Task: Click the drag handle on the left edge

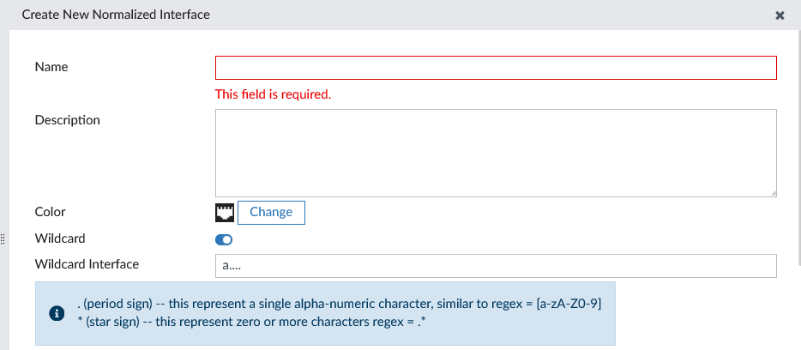Action: point(3,238)
